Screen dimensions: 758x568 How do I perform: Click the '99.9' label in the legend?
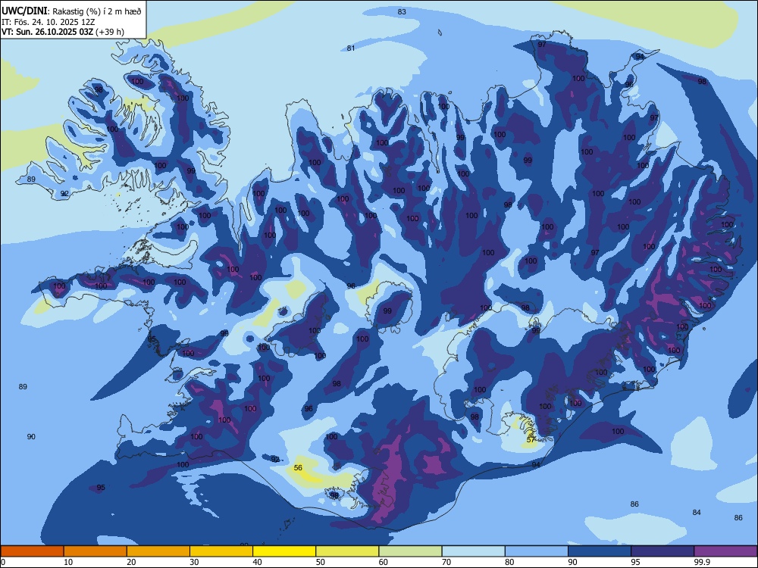click(702, 562)
